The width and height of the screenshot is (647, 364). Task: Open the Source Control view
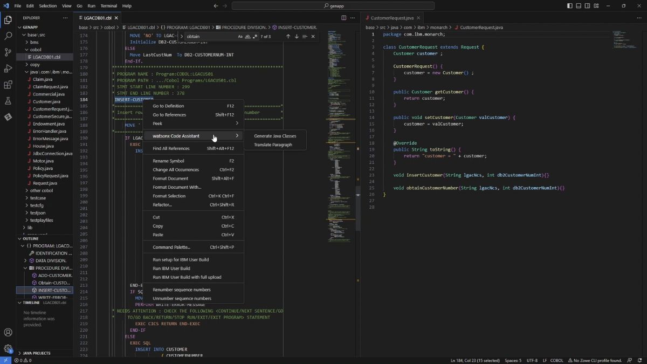click(8, 52)
